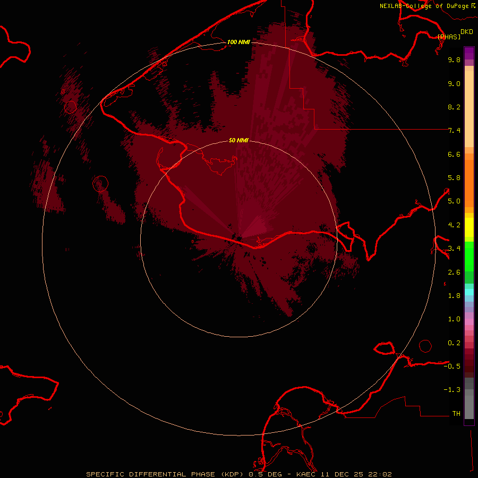This screenshot has height=478, width=478.
Task: Click the 7.4 scale value
Action: click(x=454, y=131)
